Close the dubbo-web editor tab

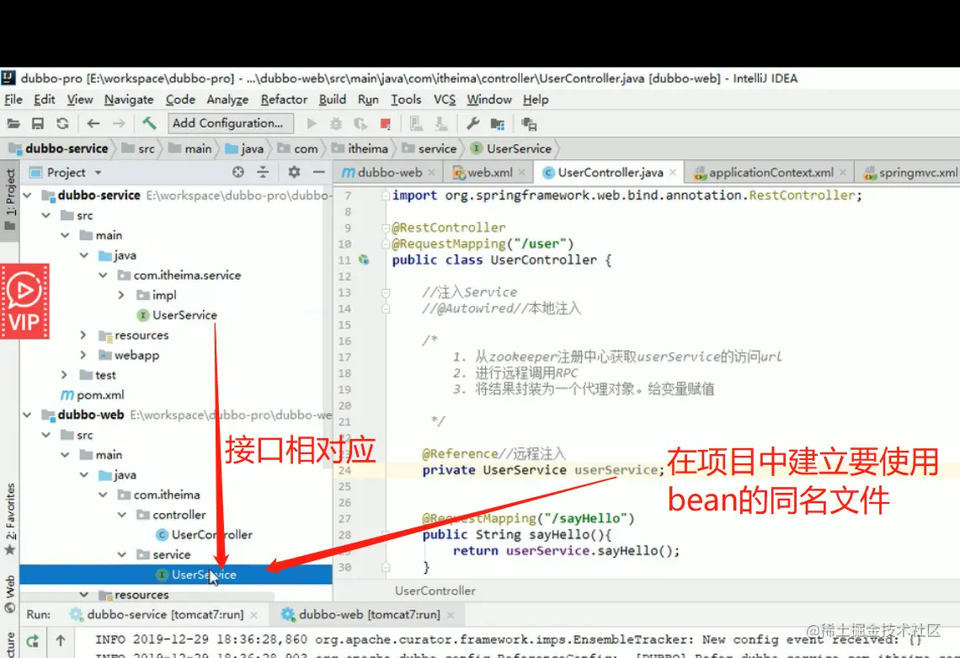click(x=432, y=173)
